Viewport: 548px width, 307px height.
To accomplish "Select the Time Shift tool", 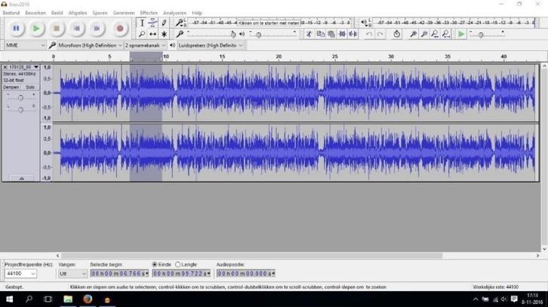I will [153, 34].
